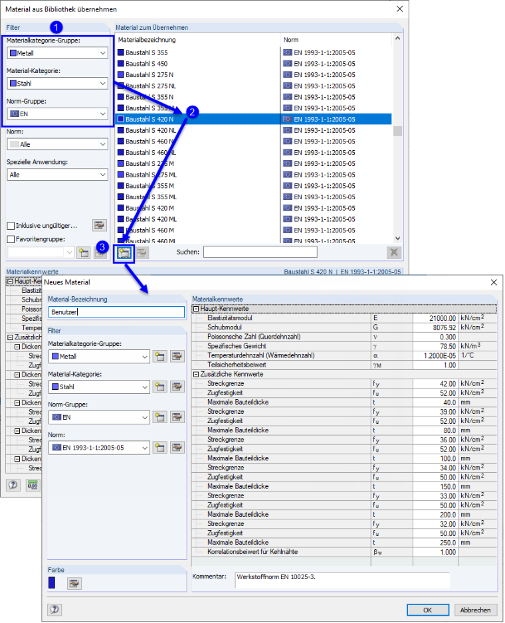Click the Suchen search field
The height and width of the screenshot is (623, 505).
pyautogui.click(x=260, y=252)
